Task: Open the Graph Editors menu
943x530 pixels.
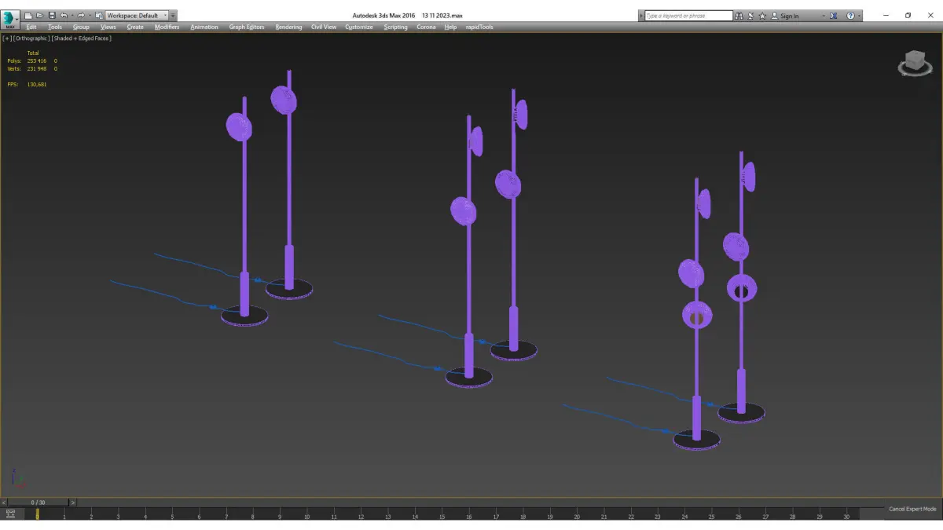Action: (247, 27)
